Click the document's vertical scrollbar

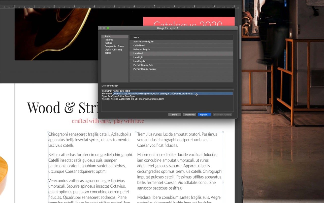point(240,43)
